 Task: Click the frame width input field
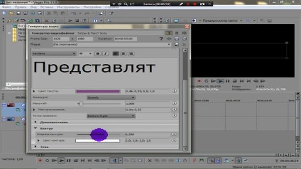[61, 38]
